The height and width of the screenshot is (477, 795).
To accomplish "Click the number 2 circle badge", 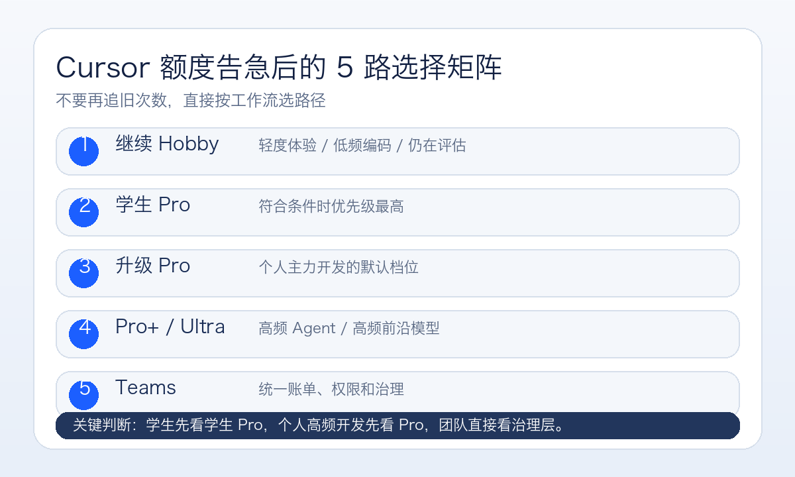I will pos(84,211).
